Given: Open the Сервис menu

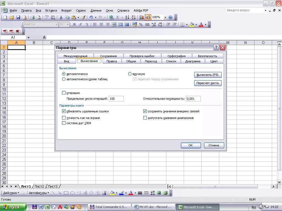Looking at the screenshot, I should pos(81,10).
